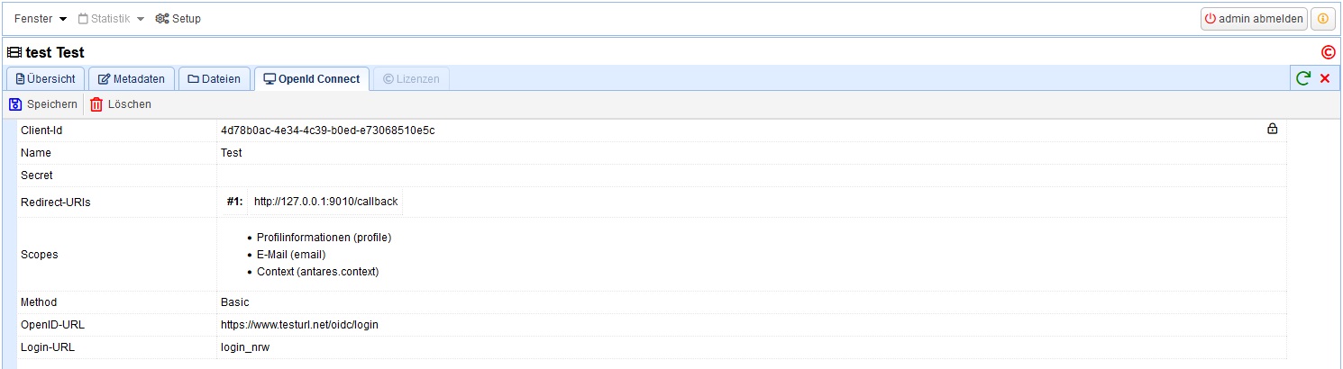
Task: Select the OpenId Connect tab
Action: tap(312, 79)
